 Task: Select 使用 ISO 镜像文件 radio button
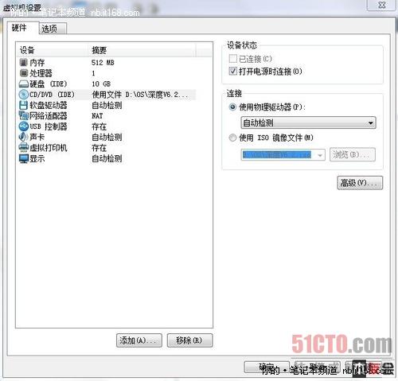point(232,138)
